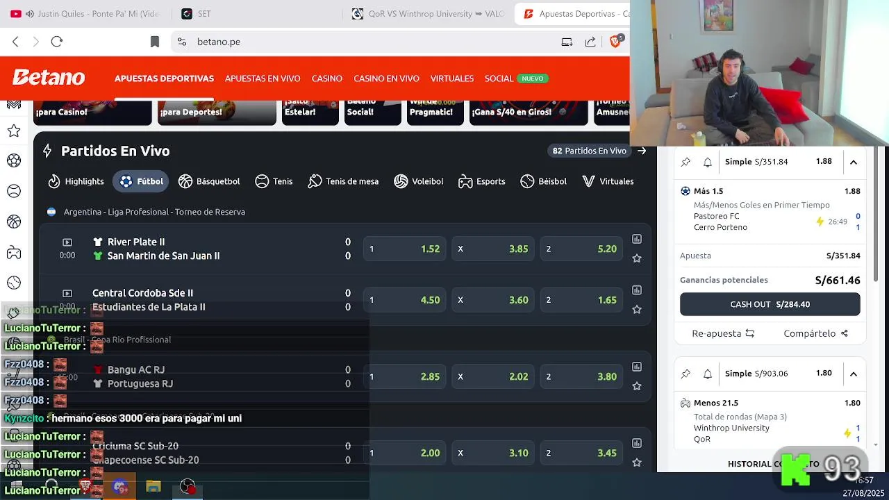Open live stream icon for River Plate II
The image size is (889, 500).
67,242
